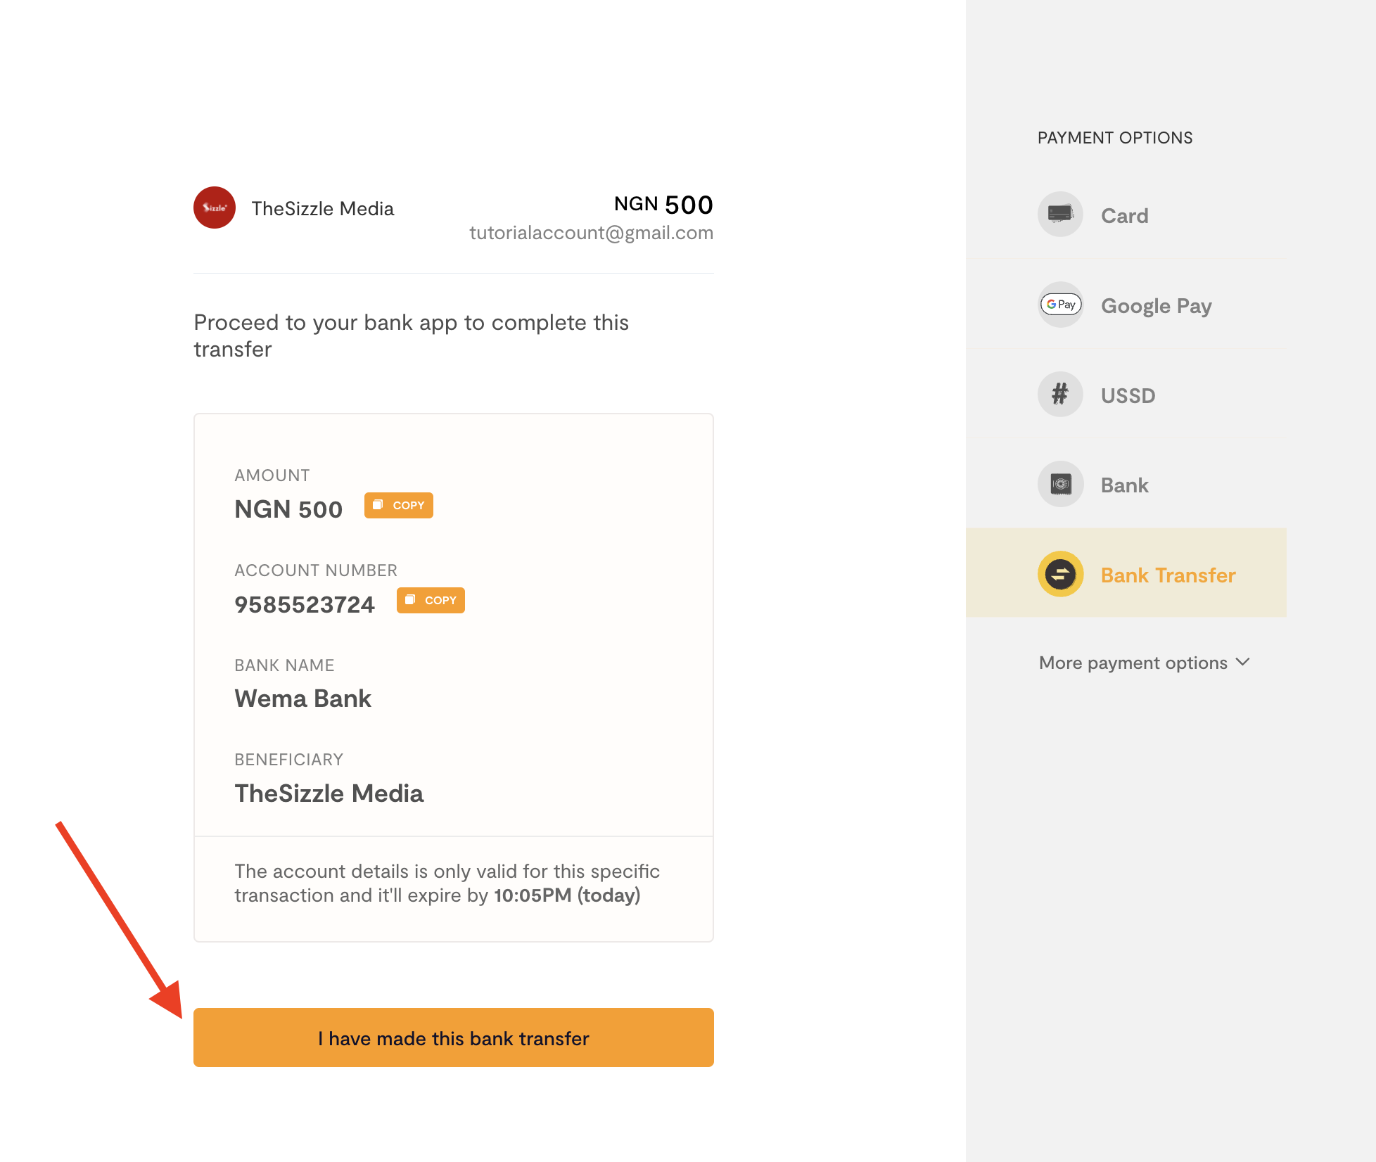Select the Bank Transfer option label
This screenshot has width=1376, height=1162.
(x=1168, y=575)
